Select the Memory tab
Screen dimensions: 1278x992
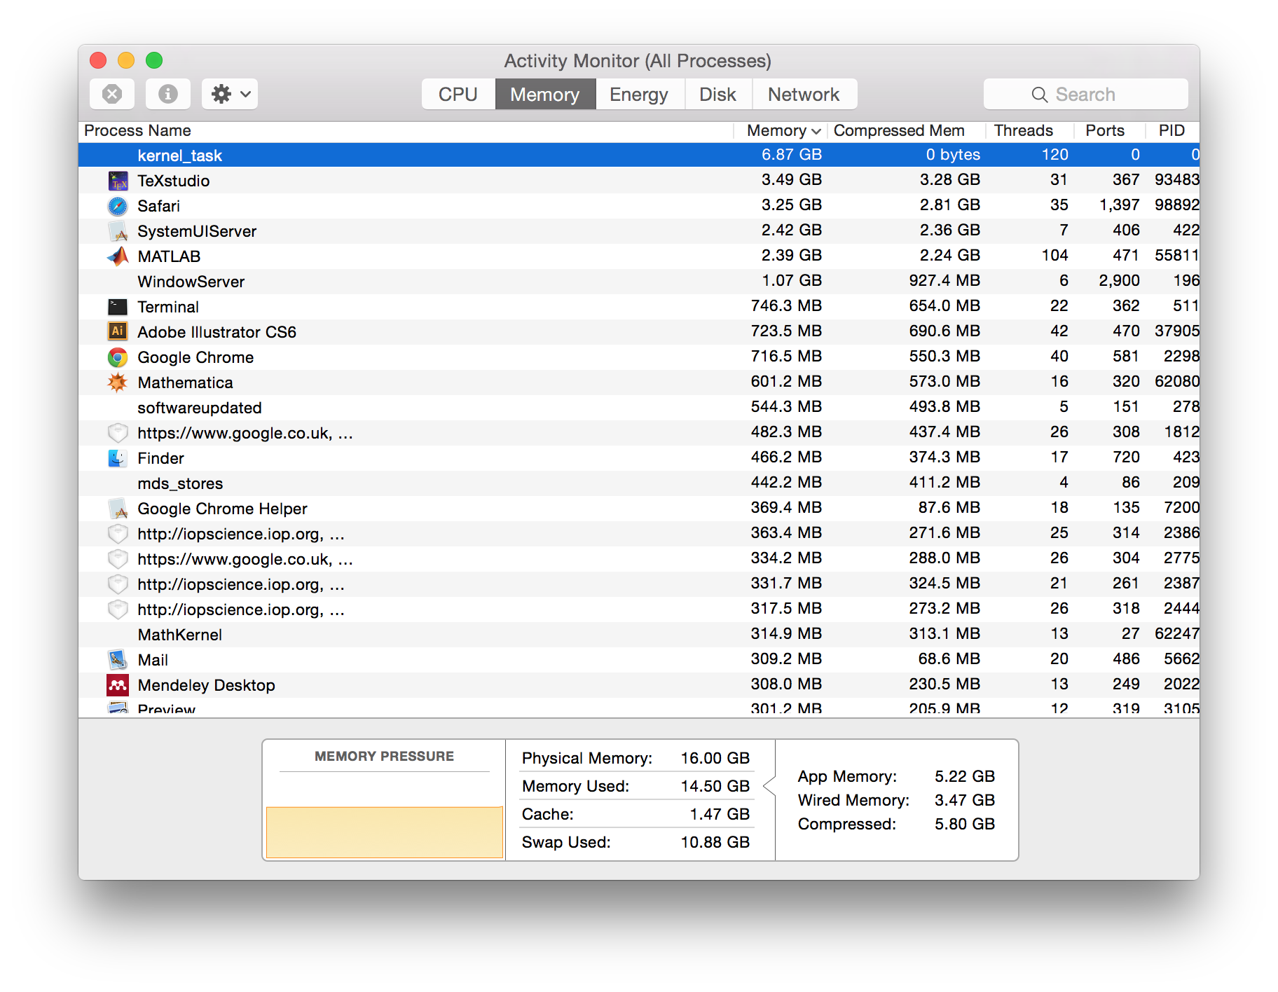tap(545, 94)
